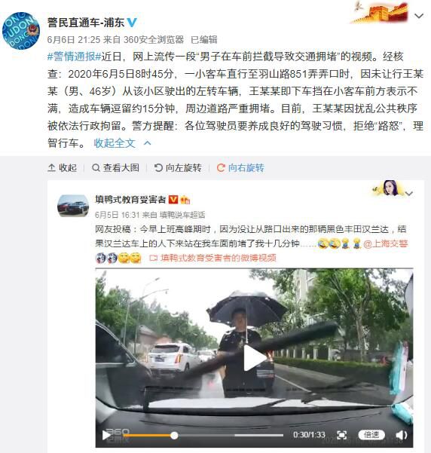Toggle fullscreen mode for the video
431x453 pixels.
tap(342, 435)
